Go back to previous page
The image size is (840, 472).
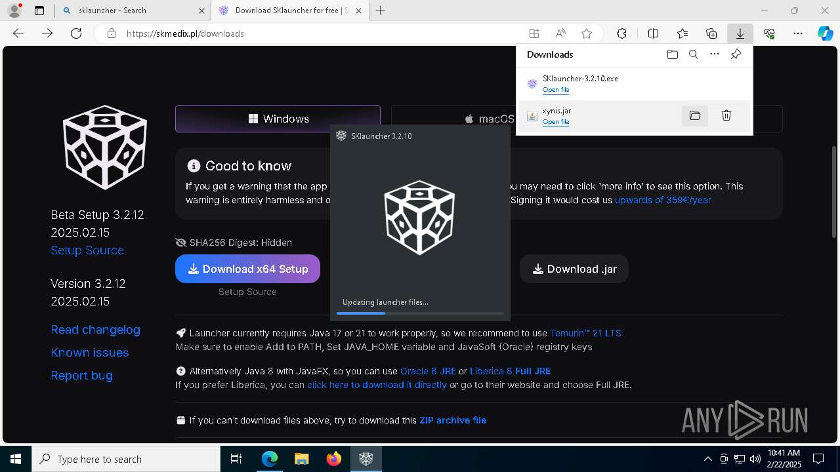pos(18,33)
